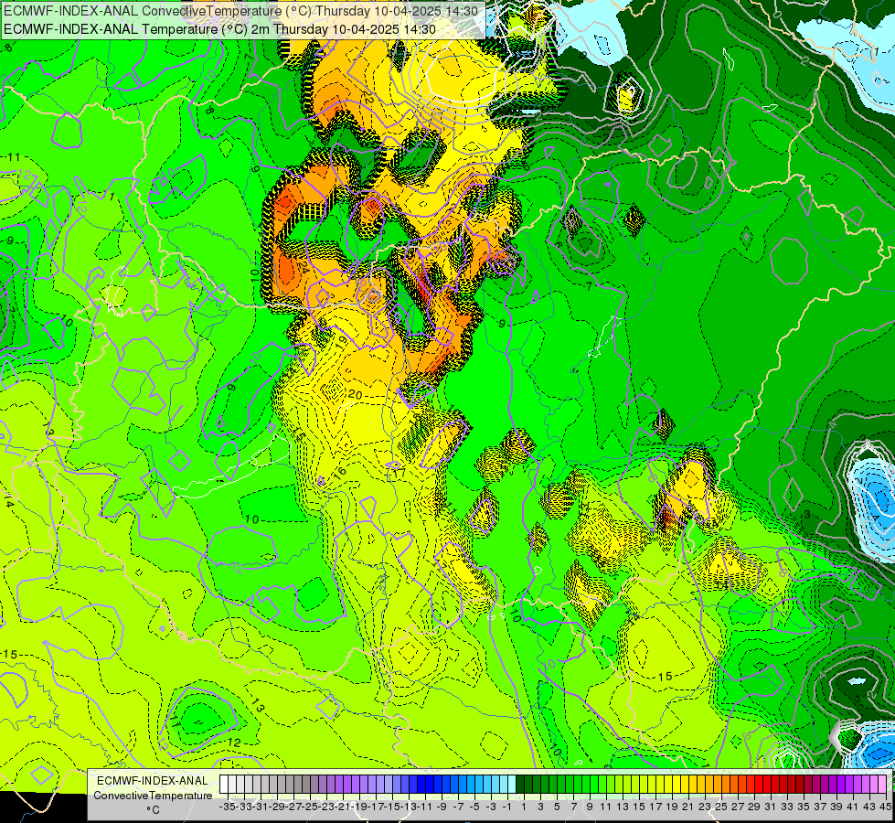Click the ConvectiveTemperature label in the legend

click(153, 795)
